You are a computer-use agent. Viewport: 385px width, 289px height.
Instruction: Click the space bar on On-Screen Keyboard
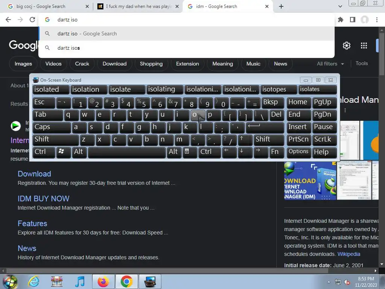click(x=127, y=152)
